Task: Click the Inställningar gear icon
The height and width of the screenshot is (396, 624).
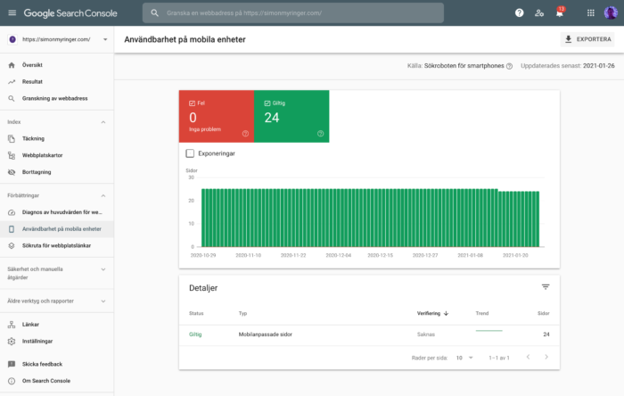Action: coord(12,341)
